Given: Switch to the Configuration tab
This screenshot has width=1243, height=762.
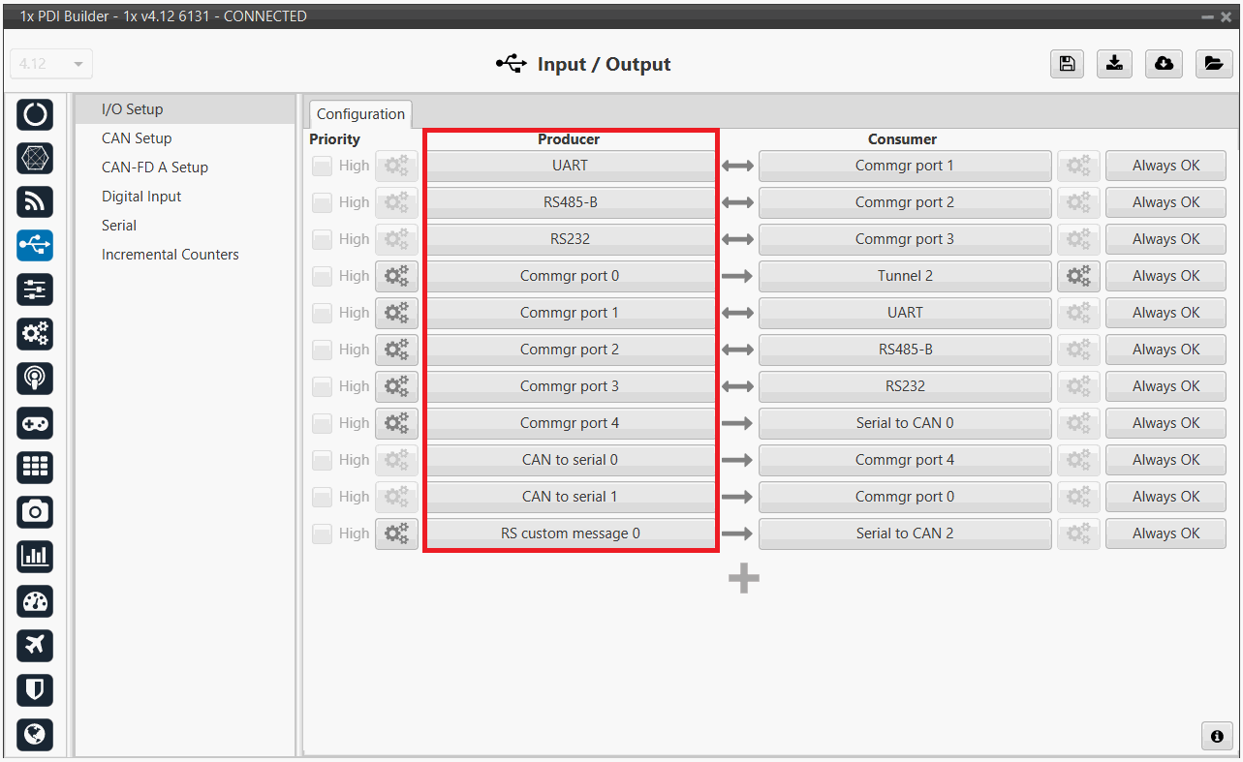Looking at the screenshot, I should 360,114.
